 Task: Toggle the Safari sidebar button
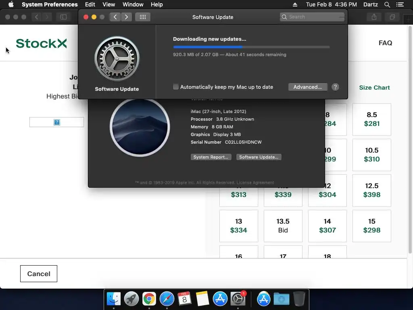pos(63,17)
